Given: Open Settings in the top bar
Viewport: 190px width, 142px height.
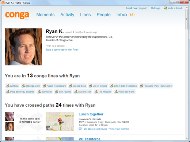Looking at the screenshot, I should pos(156,8).
